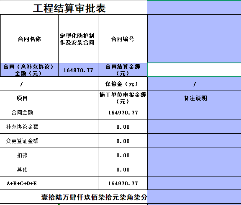The image size is (241, 205).
Task: Click the slash cell right of 保修金
Action: tap(194, 84)
